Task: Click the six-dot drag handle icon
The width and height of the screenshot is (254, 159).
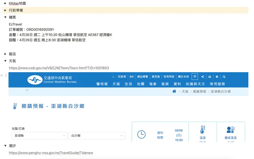Action: [6, 75]
